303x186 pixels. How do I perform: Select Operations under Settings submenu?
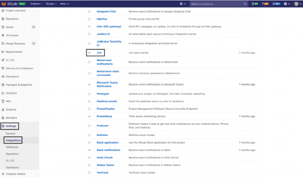[12, 167]
